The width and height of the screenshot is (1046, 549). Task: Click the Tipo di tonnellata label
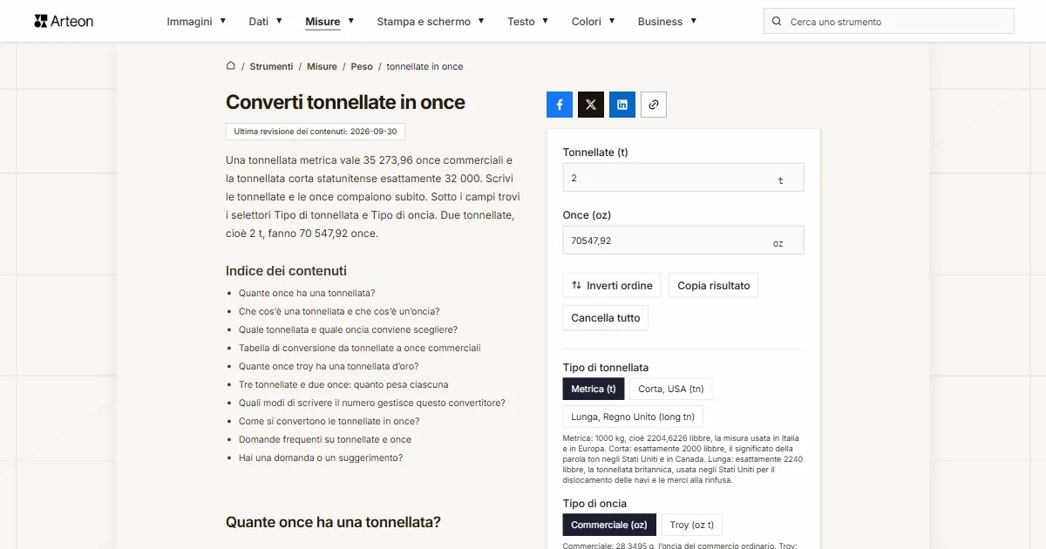pos(606,368)
